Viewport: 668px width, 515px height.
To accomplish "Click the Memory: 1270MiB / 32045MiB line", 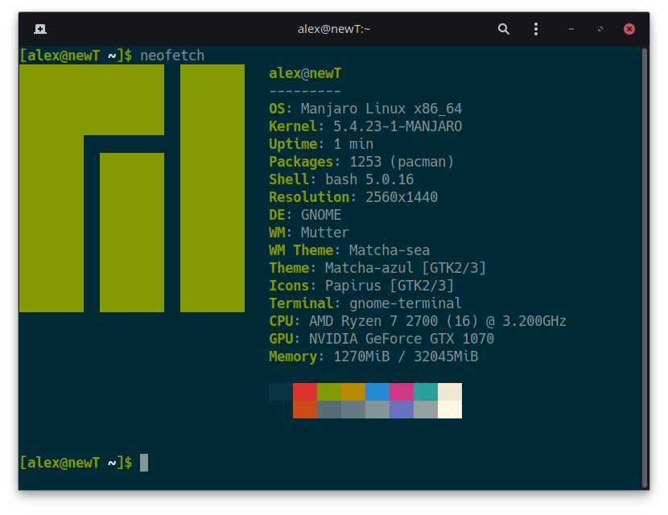I will (373, 356).
